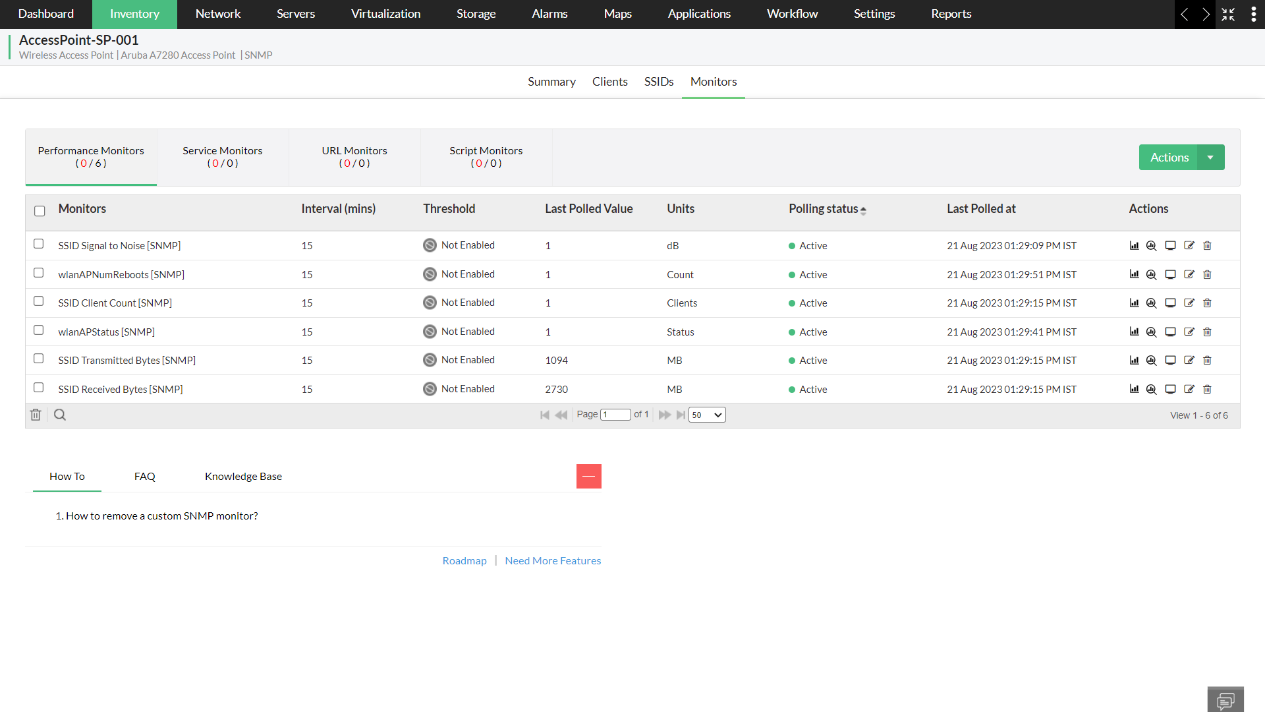Click the Need More Features link
The height and width of the screenshot is (712, 1265).
[553, 560]
